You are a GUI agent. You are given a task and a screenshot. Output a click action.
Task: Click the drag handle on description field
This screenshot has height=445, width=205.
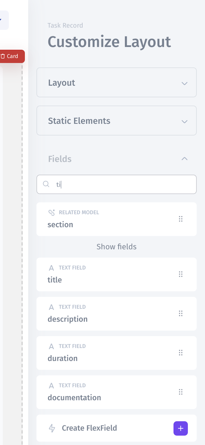[181, 313]
